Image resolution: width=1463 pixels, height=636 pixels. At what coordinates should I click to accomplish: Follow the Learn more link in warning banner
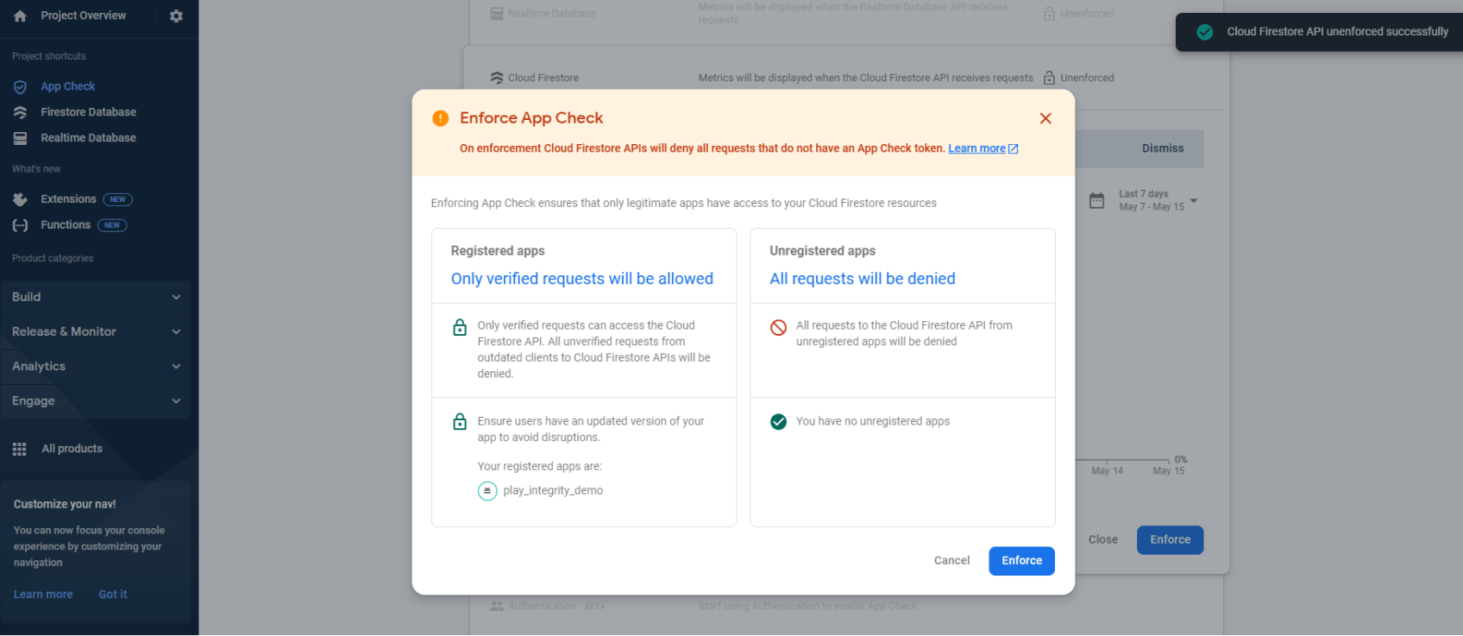point(976,148)
